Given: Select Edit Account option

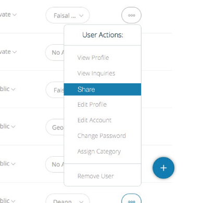Looking at the screenshot, I should (95, 120).
